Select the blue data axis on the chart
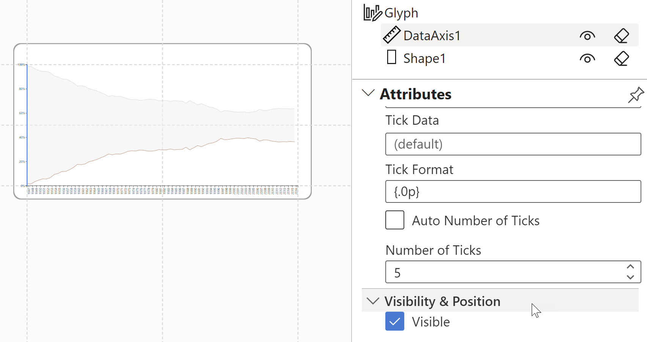The height and width of the screenshot is (342, 647). coord(27,125)
